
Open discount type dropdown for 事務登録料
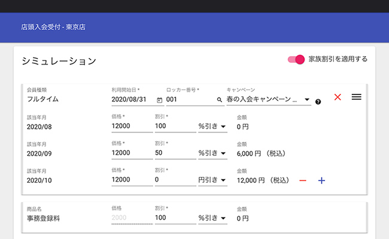[212, 218]
